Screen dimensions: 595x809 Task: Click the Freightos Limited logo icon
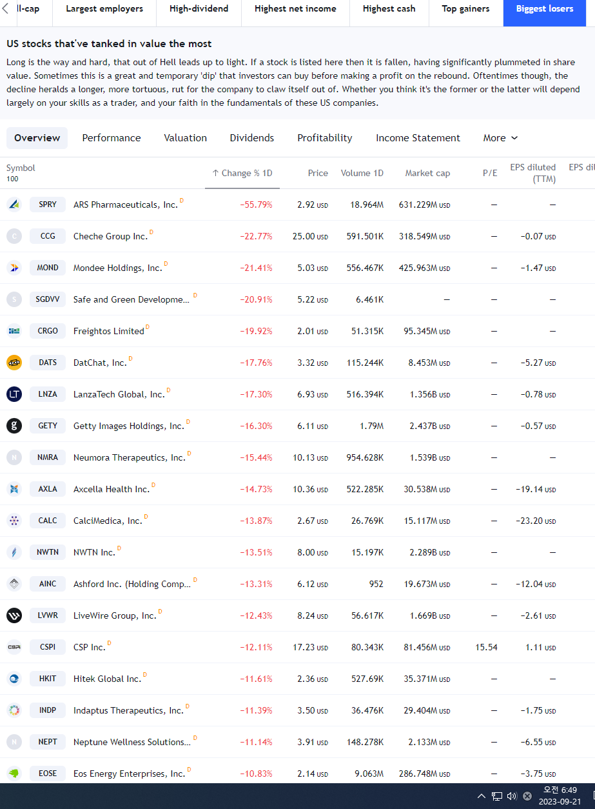point(14,331)
